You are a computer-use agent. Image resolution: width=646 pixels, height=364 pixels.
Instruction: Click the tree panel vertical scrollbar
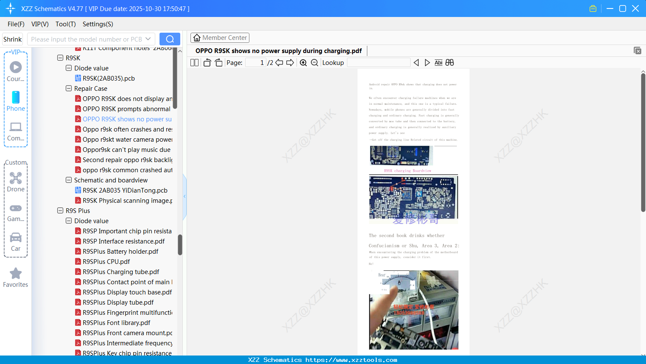click(175, 78)
